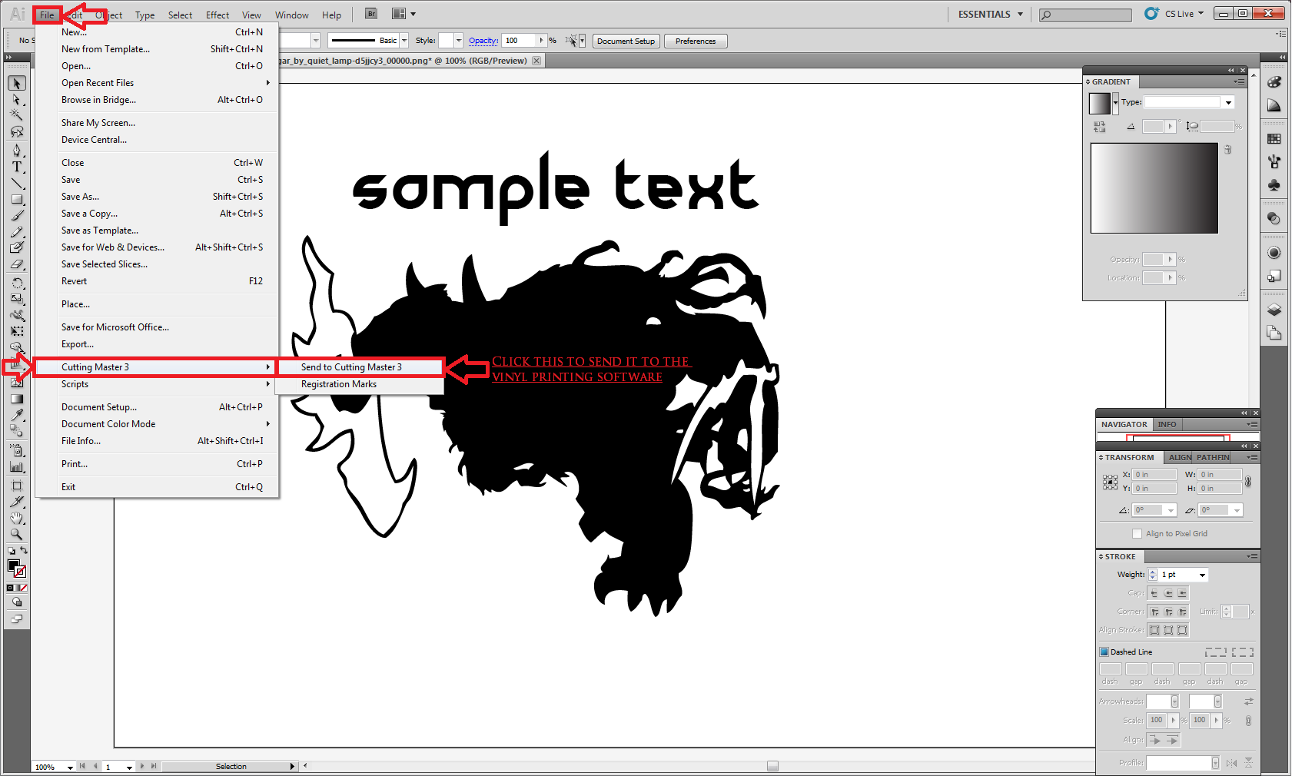
Task: Open the Brushes panel icon
Action: pos(1274,162)
